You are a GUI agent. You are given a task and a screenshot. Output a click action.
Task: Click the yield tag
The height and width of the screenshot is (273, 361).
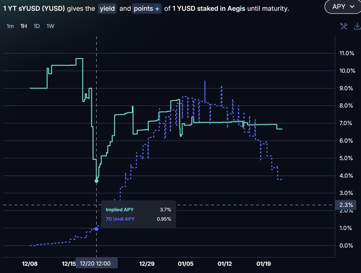point(108,9)
